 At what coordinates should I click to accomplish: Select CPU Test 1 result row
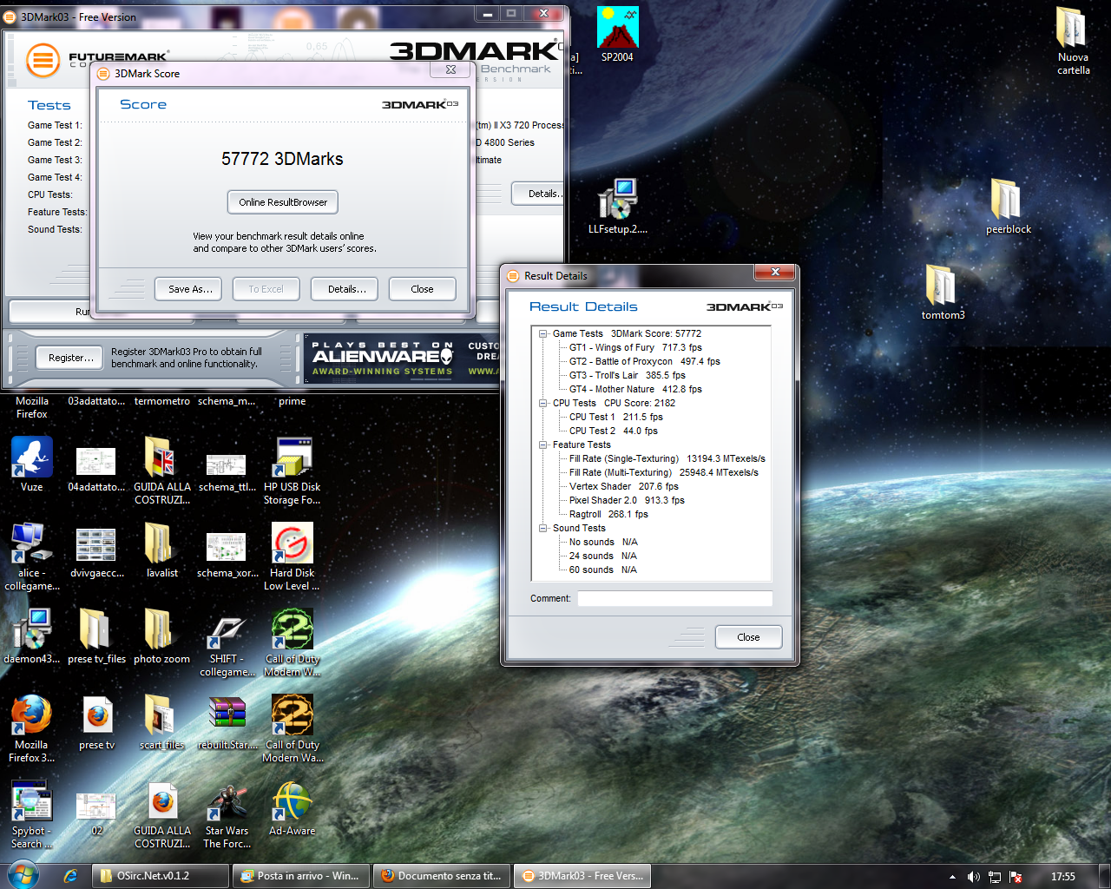coord(615,417)
